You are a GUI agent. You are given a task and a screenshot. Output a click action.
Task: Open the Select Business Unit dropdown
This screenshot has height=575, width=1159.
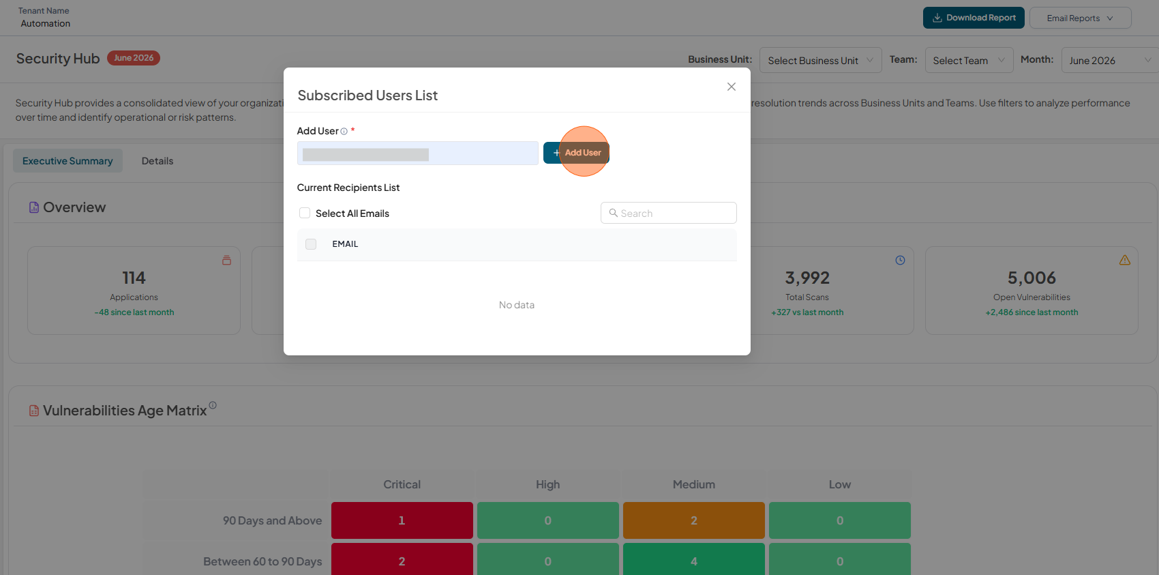[x=820, y=60]
